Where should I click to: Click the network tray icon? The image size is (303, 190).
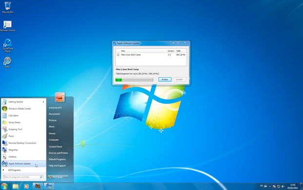pos(279,186)
